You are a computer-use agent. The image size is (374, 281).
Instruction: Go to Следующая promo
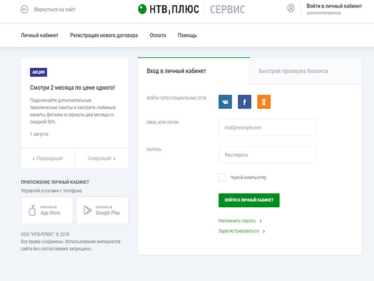click(102, 159)
